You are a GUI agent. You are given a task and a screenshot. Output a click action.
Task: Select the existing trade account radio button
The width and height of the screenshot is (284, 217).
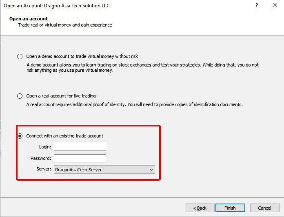[20, 136]
